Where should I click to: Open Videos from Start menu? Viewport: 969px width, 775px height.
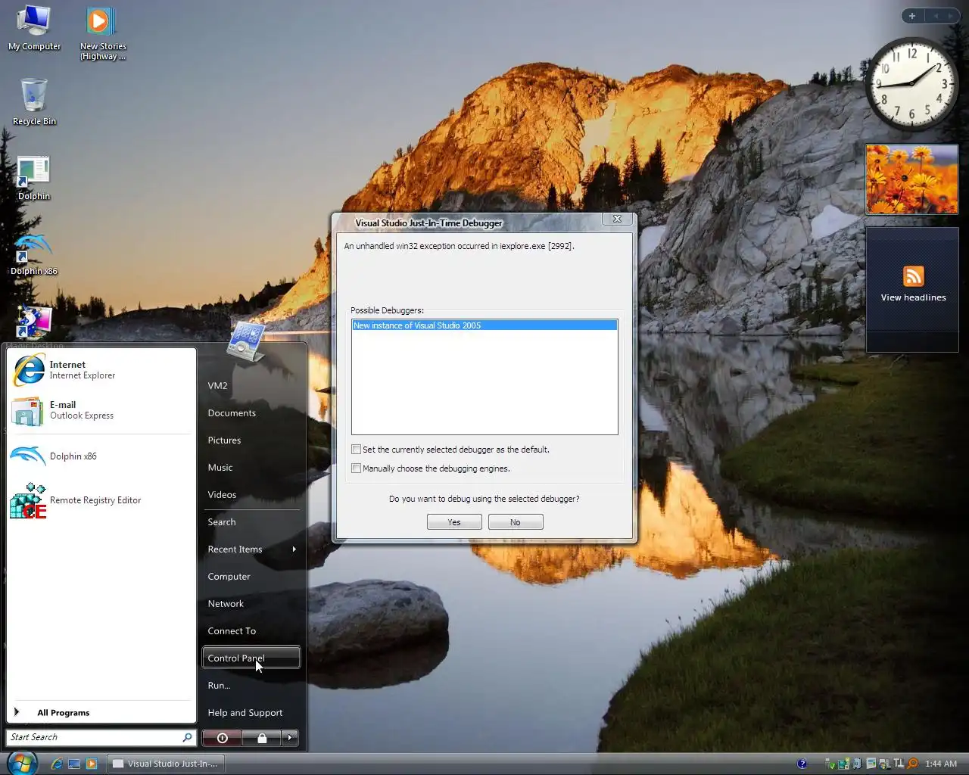[x=251, y=495]
